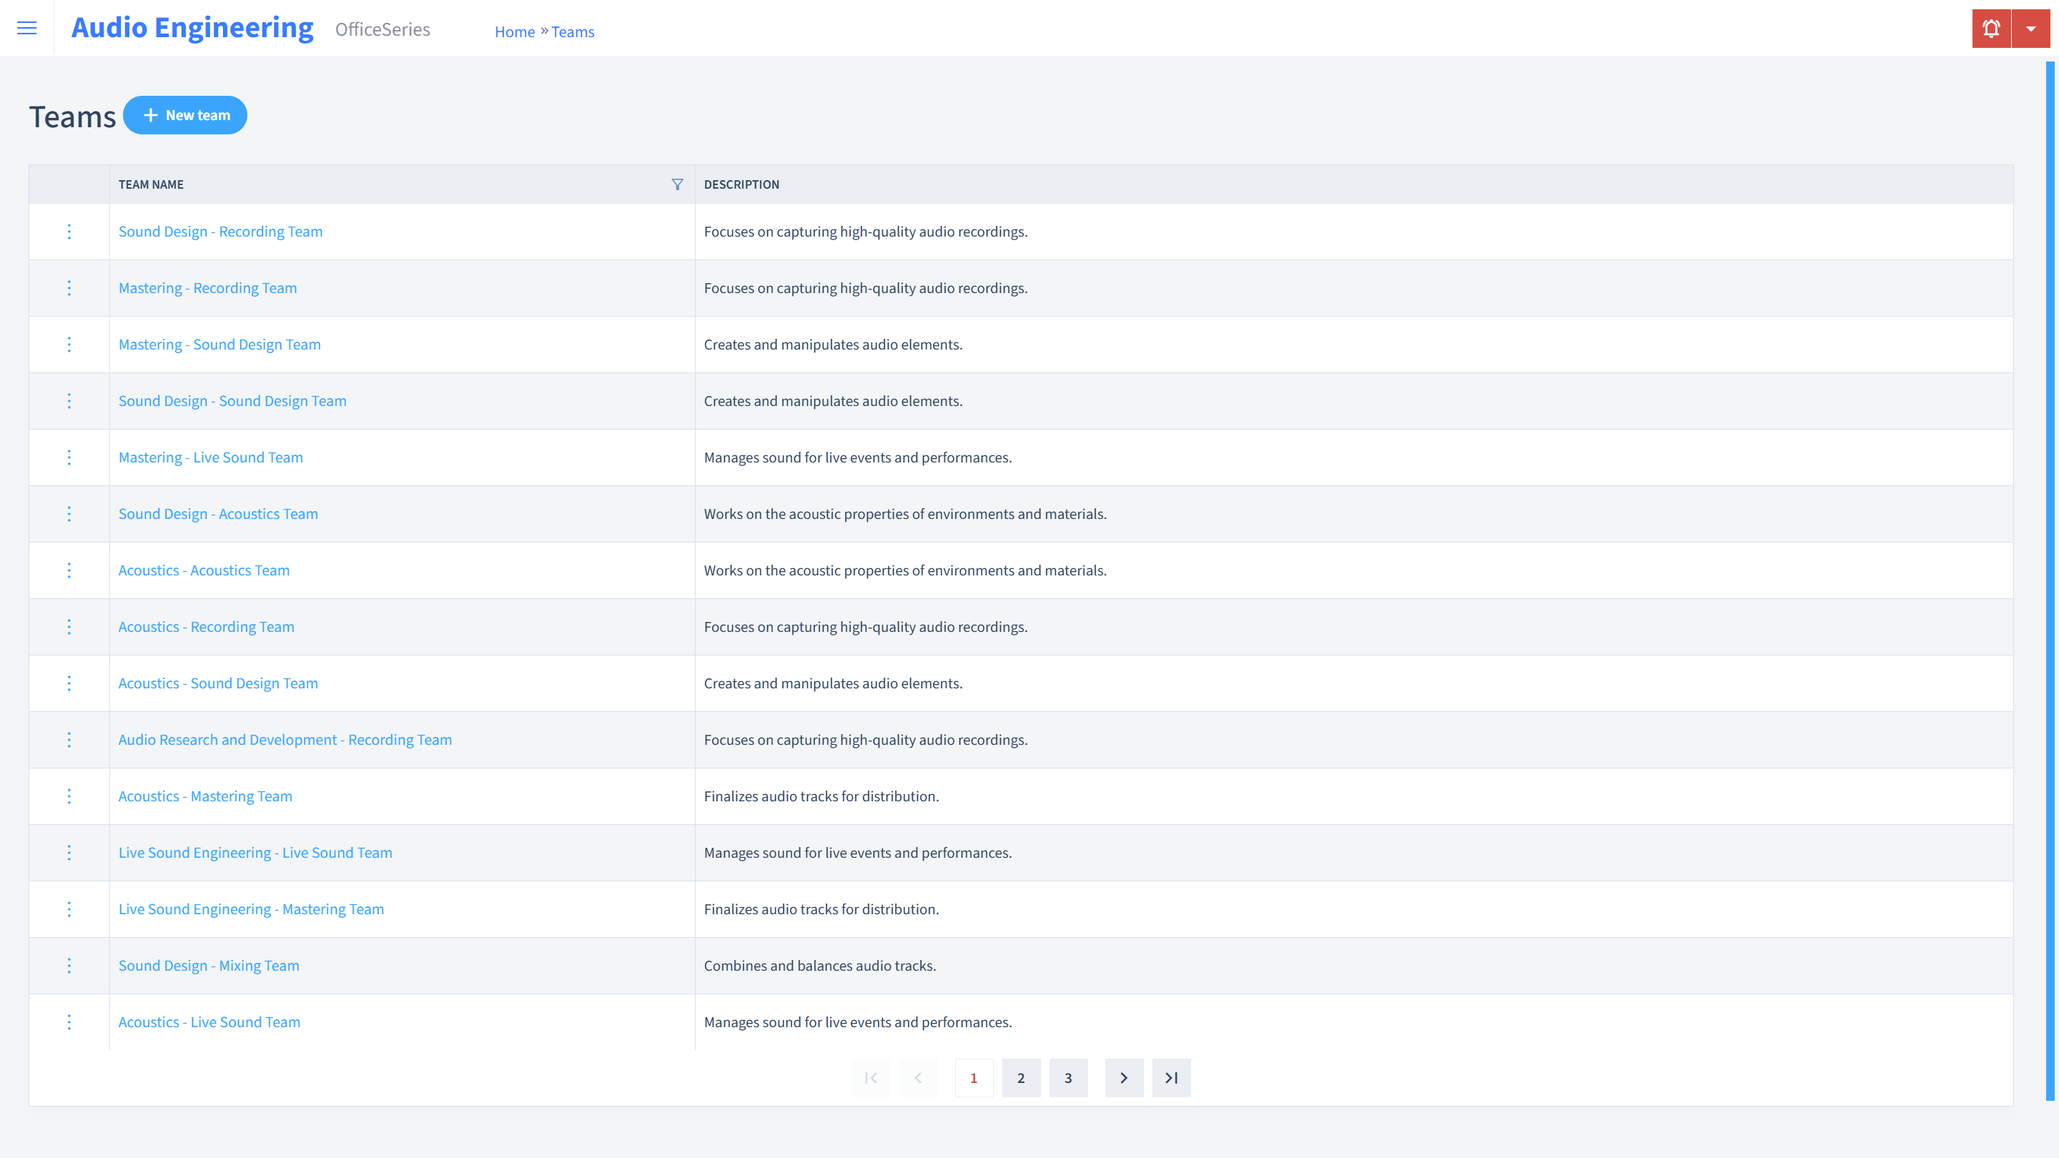Viewport: 2059px width, 1158px height.
Task: Navigate to page 2 of teams list
Action: coord(1021,1077)
